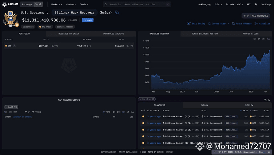
Task: Click the Trace Address icon
Action: tap(233, 24)
